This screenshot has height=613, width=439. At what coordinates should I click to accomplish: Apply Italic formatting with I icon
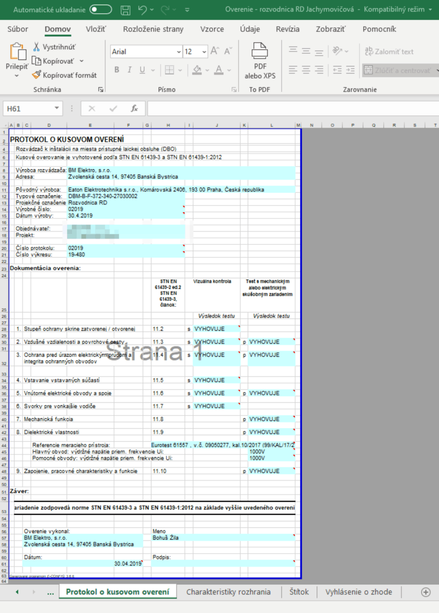coord(129,70)
